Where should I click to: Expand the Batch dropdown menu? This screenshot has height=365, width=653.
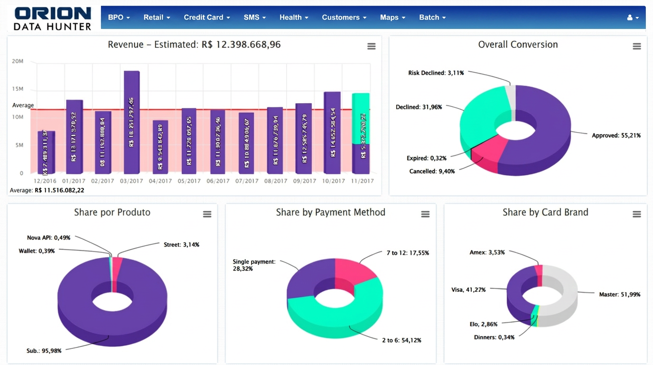[x=432, y=17]
